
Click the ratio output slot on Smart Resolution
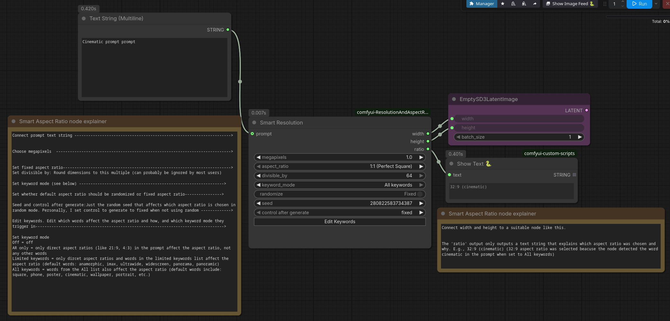point(428,149)
